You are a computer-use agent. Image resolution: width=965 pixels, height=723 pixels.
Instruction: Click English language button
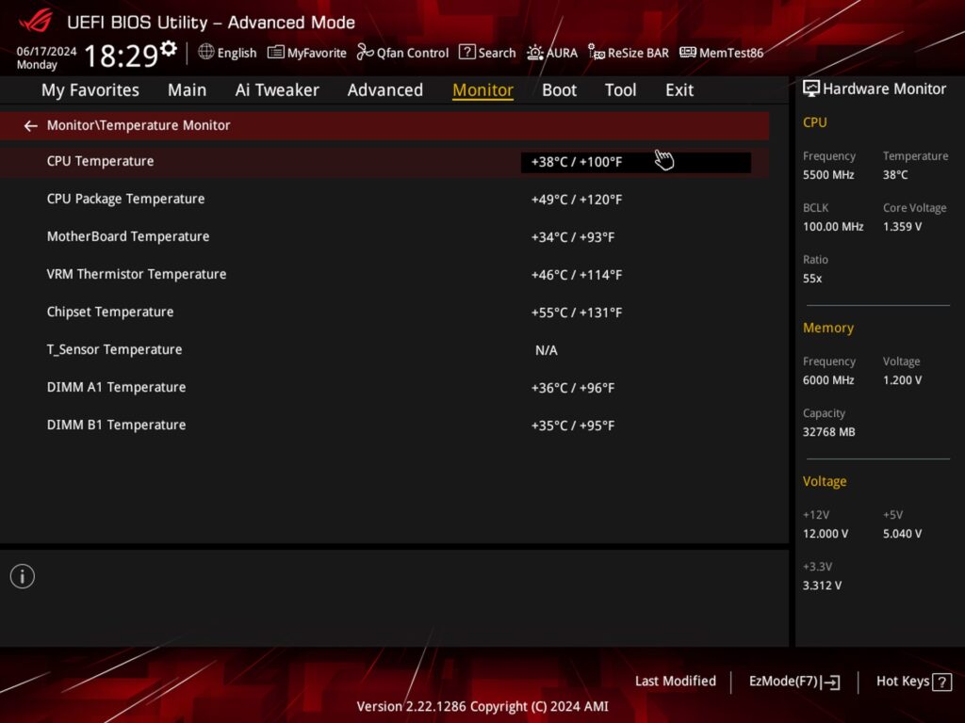coord(237,53)
